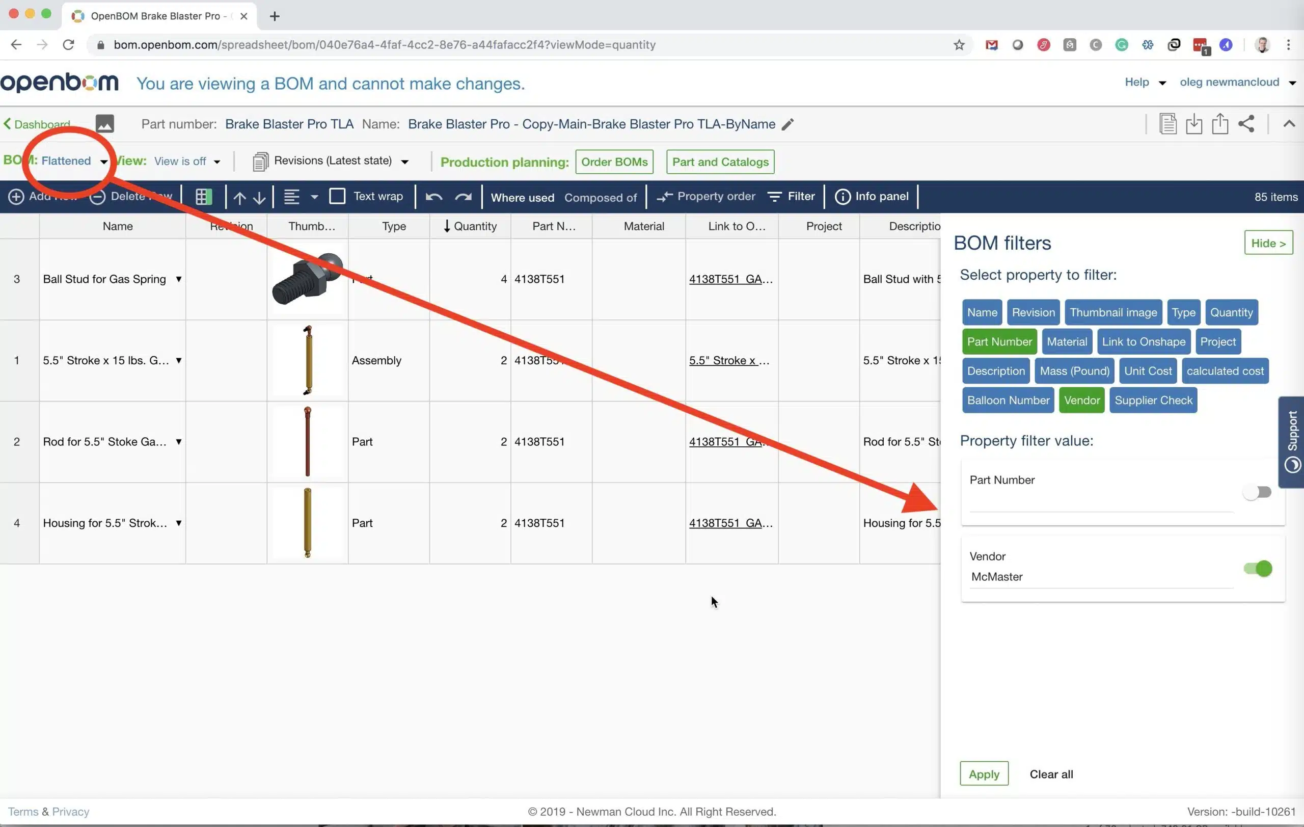Open the Ball Stud thumbnail image
The width and height of the screenshot is (1304, 827).
point(307,279)
